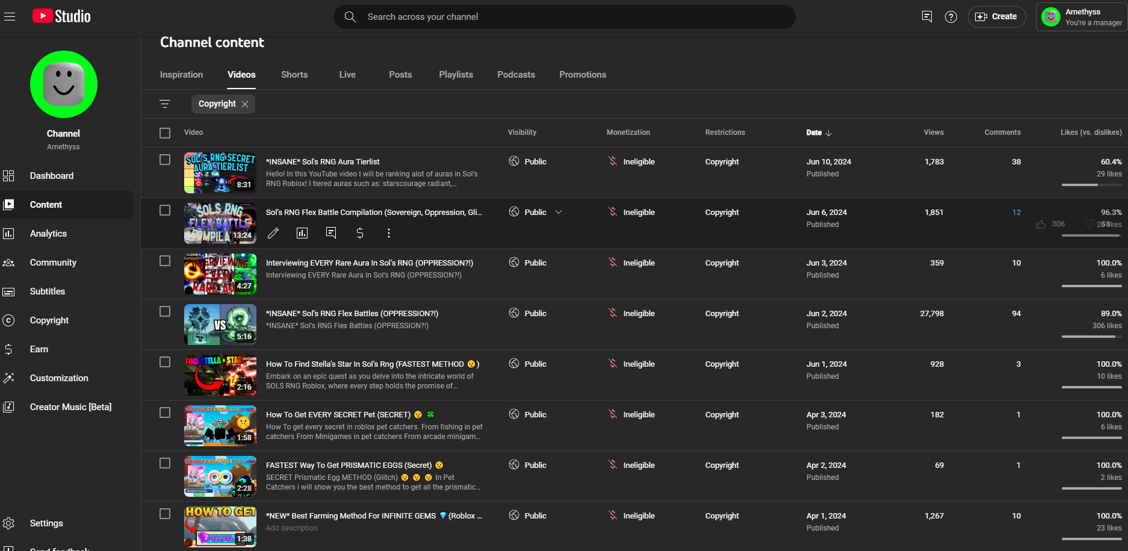Viewport: 1128px width, 551px height.
Task: Click the 100.0% likes bar of Stella's Star
Action: tap(1091, 387)
